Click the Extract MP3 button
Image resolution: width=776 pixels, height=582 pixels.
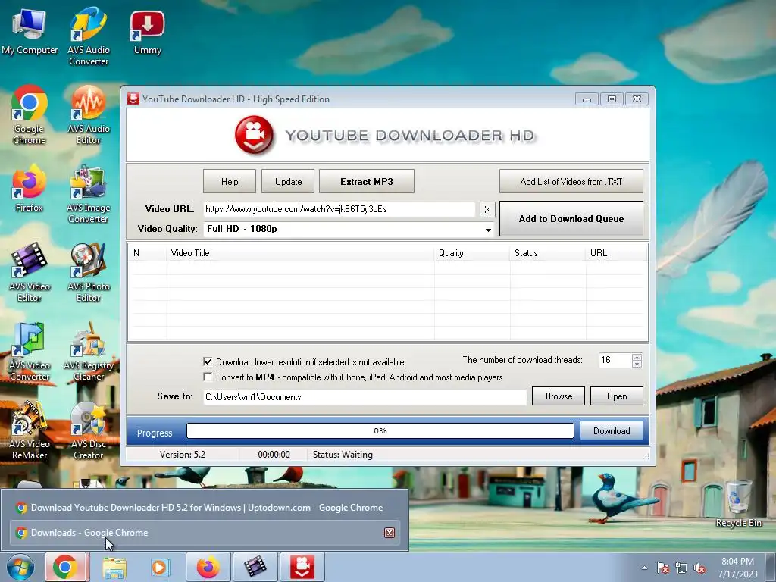pos(367,181)
